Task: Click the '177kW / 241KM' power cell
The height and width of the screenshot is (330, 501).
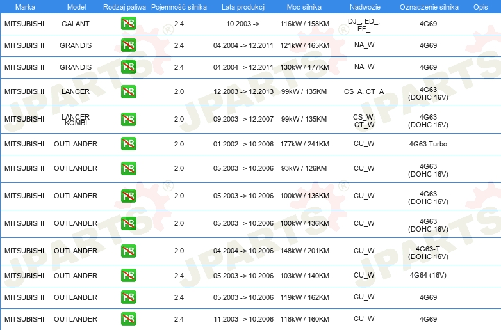Action: [304, 144]
